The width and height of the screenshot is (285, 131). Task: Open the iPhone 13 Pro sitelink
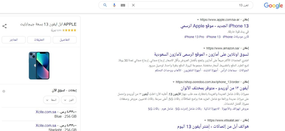(x=194, y=37)
